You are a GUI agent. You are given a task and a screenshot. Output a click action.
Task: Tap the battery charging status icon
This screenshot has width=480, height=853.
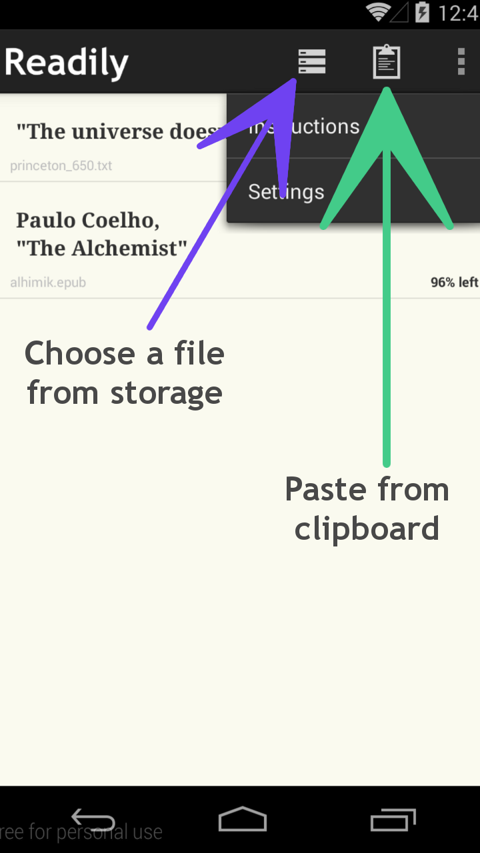click(422, 13)
